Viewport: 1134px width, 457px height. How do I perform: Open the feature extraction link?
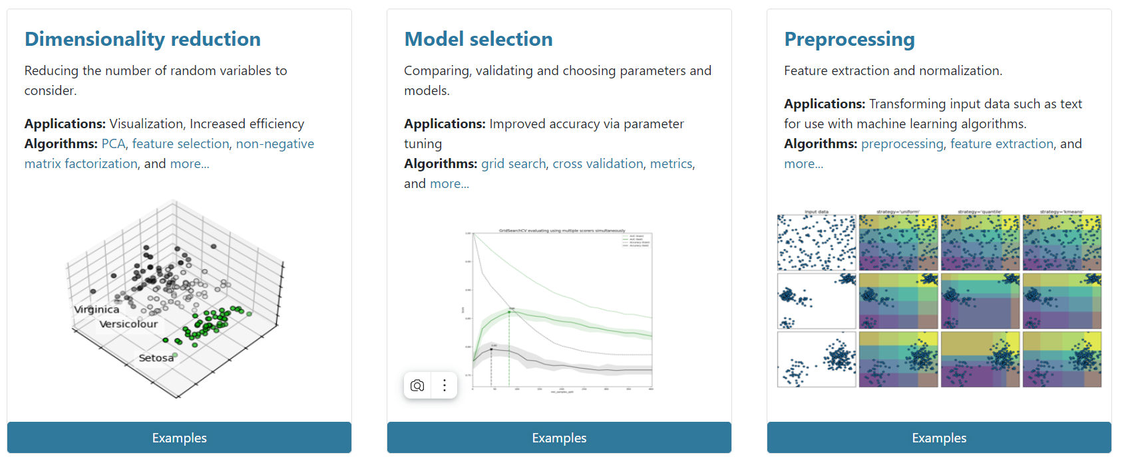click(x=1002, y=143)
